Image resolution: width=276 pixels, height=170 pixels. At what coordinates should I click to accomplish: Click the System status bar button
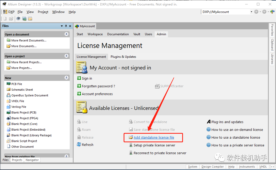[193, 167]
